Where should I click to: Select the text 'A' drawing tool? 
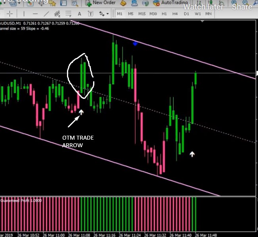pyautogui.click(x=79, y=14)
